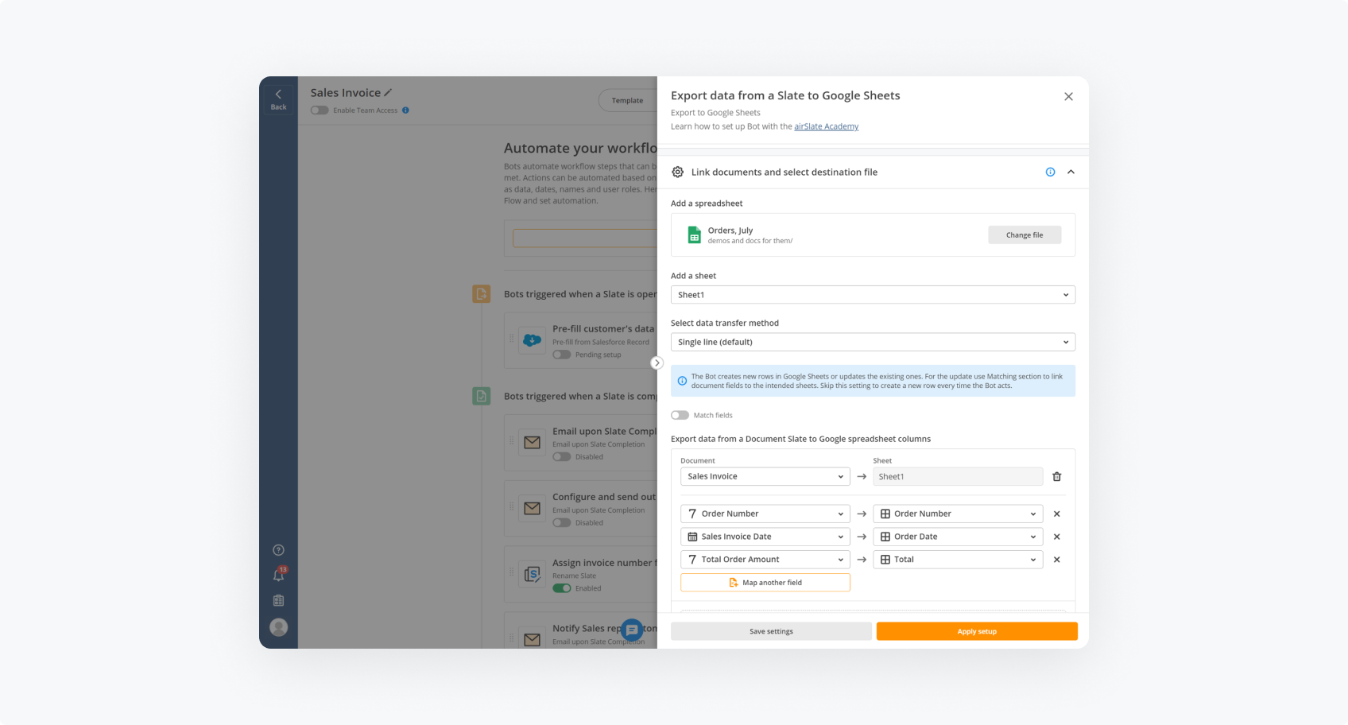The image size is (1348, 725).
Task: Open the help question mark icon
Action: coord(278,550)
